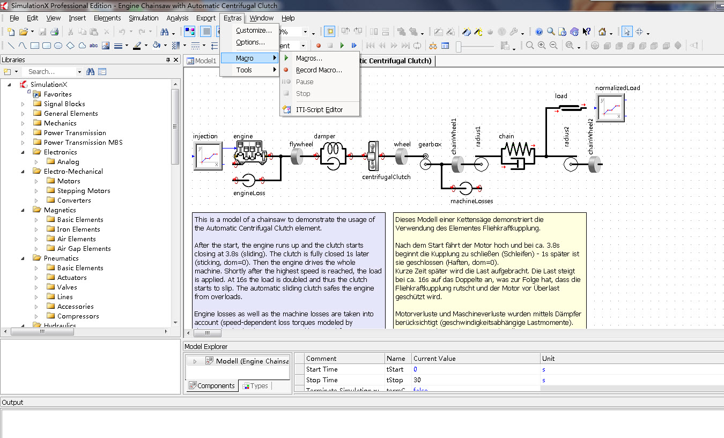The image size is (724, 438).
Task: Choose Options... in Extras menu
Action: click(x=250, y=42)
